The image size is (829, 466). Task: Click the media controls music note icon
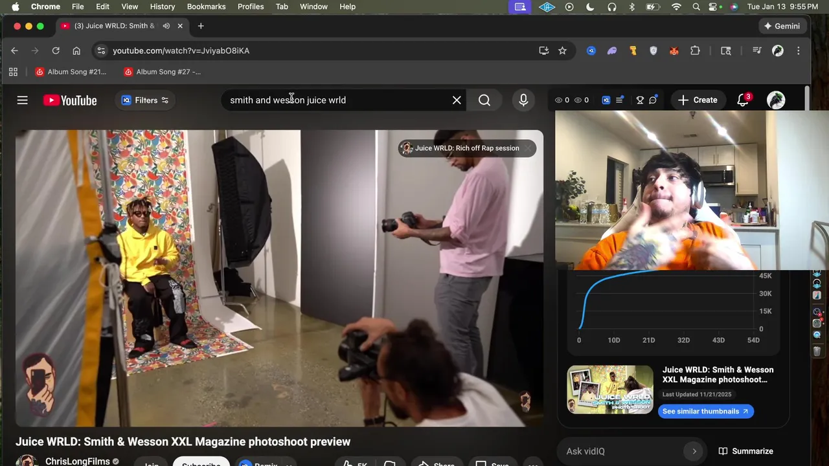click(x=756, y=50)
